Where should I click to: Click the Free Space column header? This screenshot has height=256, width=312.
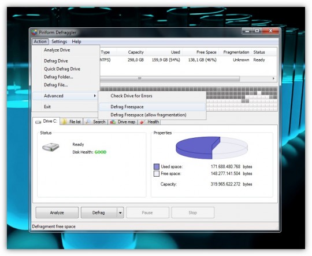pos(200,52)
